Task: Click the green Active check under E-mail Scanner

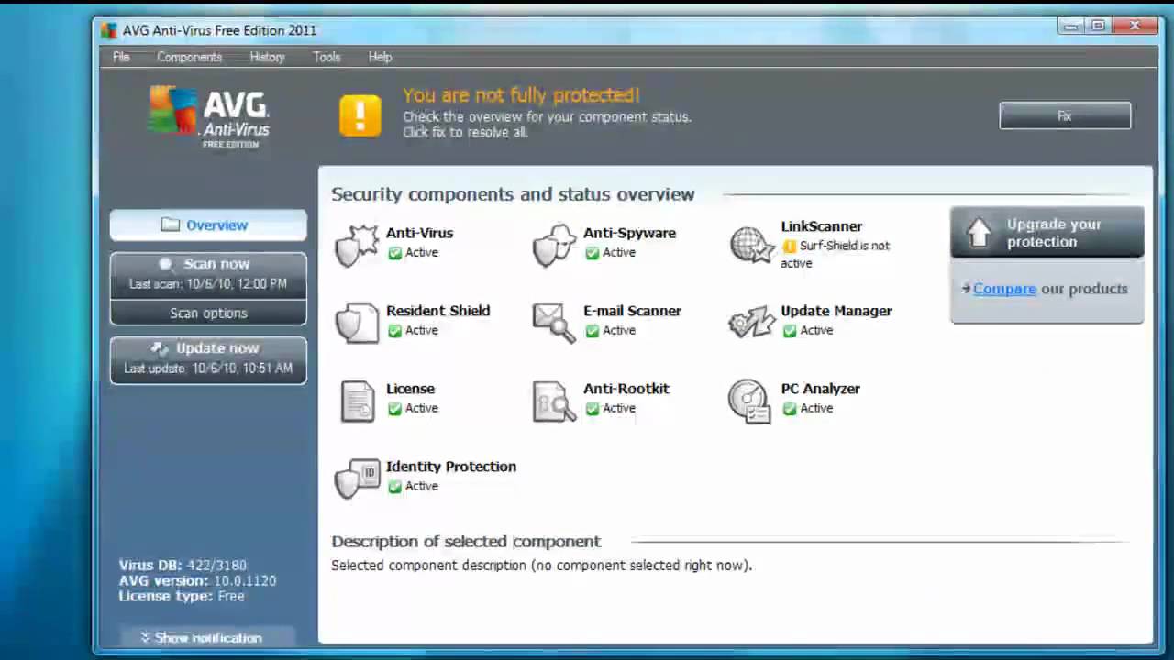Action: [592, 330]
